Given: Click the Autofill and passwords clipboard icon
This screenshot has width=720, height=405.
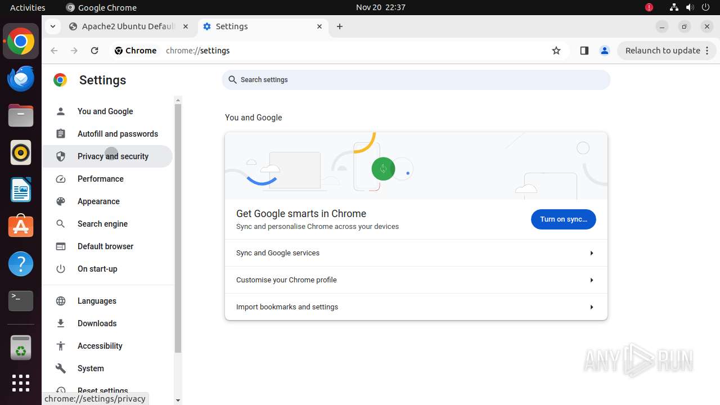Looking at the screenshot, I should [x=61, y=134].
